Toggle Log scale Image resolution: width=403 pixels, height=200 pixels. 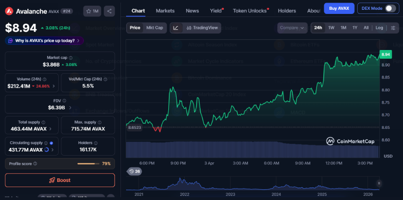(379, 28)
